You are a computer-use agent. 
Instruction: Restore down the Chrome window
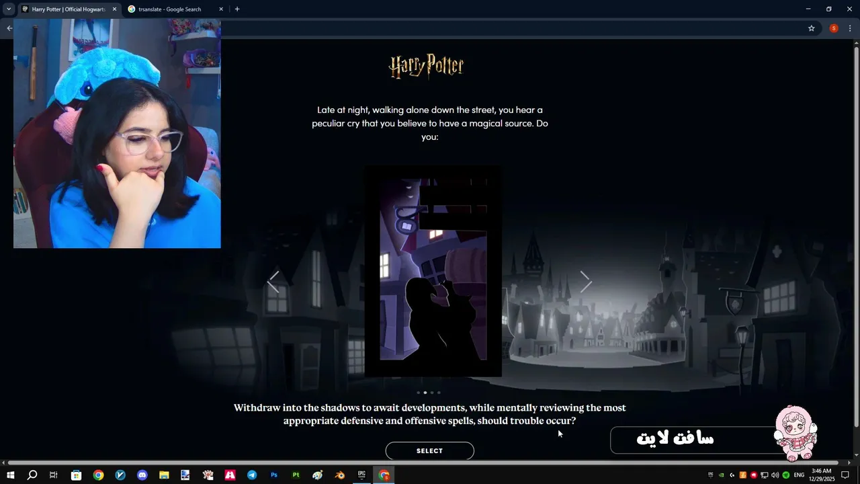pos(829,9)
